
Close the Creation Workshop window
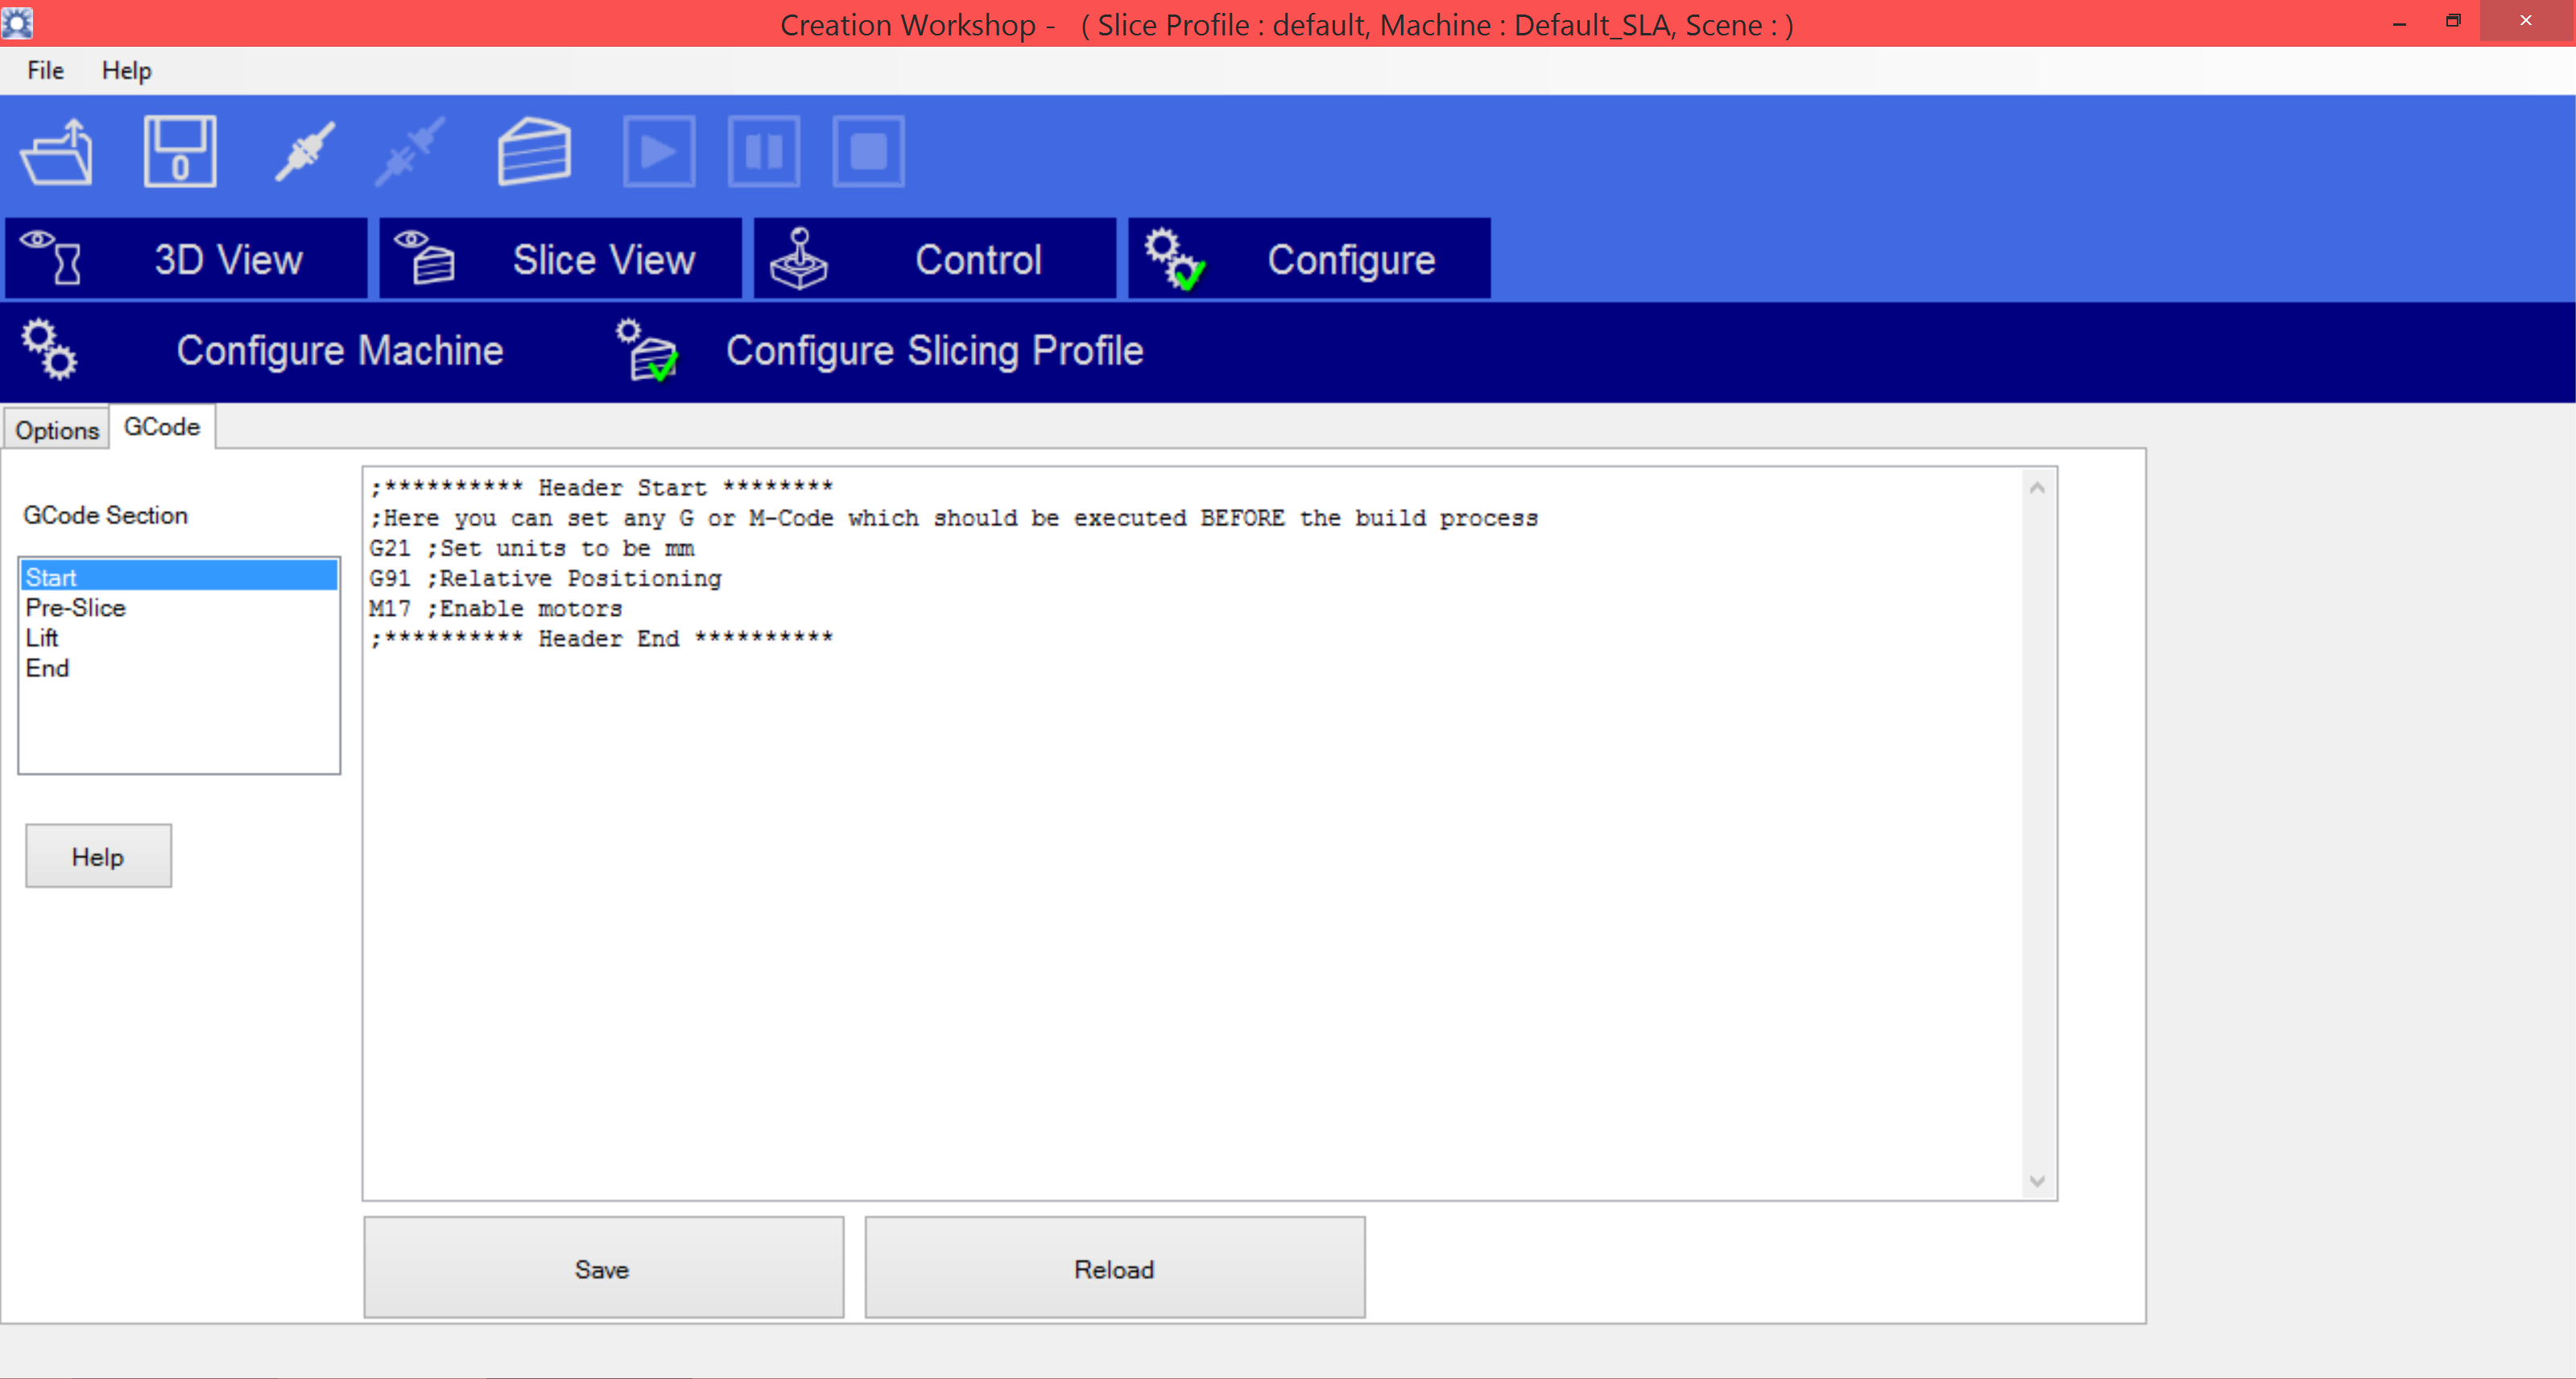click(x=2526, y=21)
